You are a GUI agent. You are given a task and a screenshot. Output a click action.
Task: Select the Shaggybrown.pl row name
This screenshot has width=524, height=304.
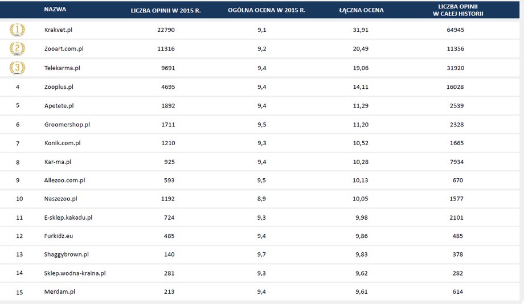(x=67, y=254)
